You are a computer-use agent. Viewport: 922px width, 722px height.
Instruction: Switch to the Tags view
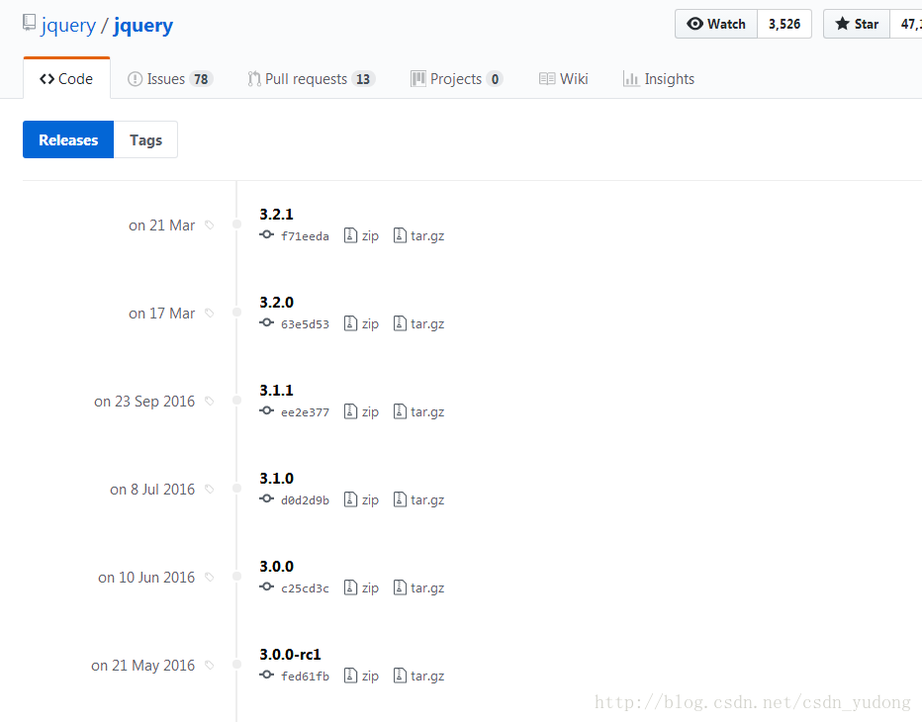tap(145, 139)
